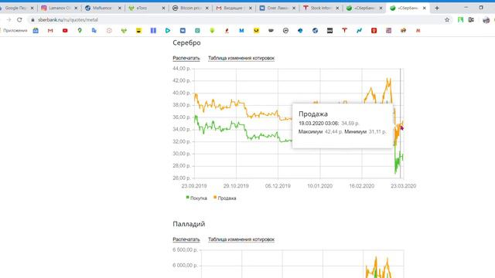Viewport: 495px width, 278px height.
Task: Open the Gmail bookmark icon
Action: coord(50,31)
